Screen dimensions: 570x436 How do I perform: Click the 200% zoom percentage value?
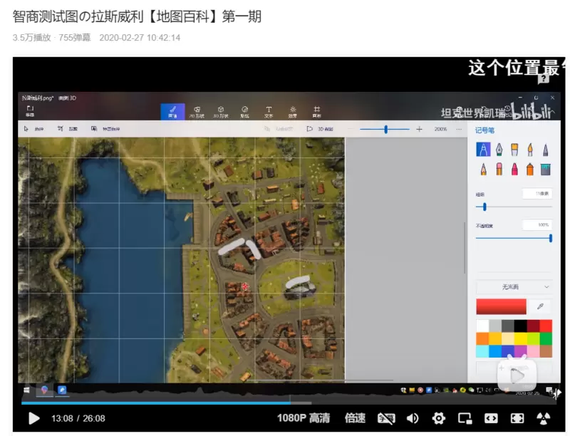pos(440,129)
